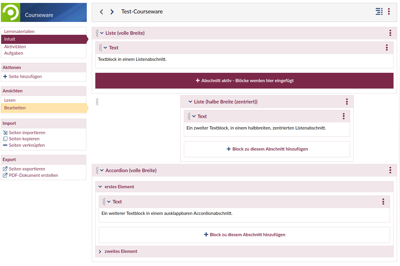The width and height of the screenshot is (400, 266).
Task: Click Seite hinzufügen link
Action: click(25, 77)
